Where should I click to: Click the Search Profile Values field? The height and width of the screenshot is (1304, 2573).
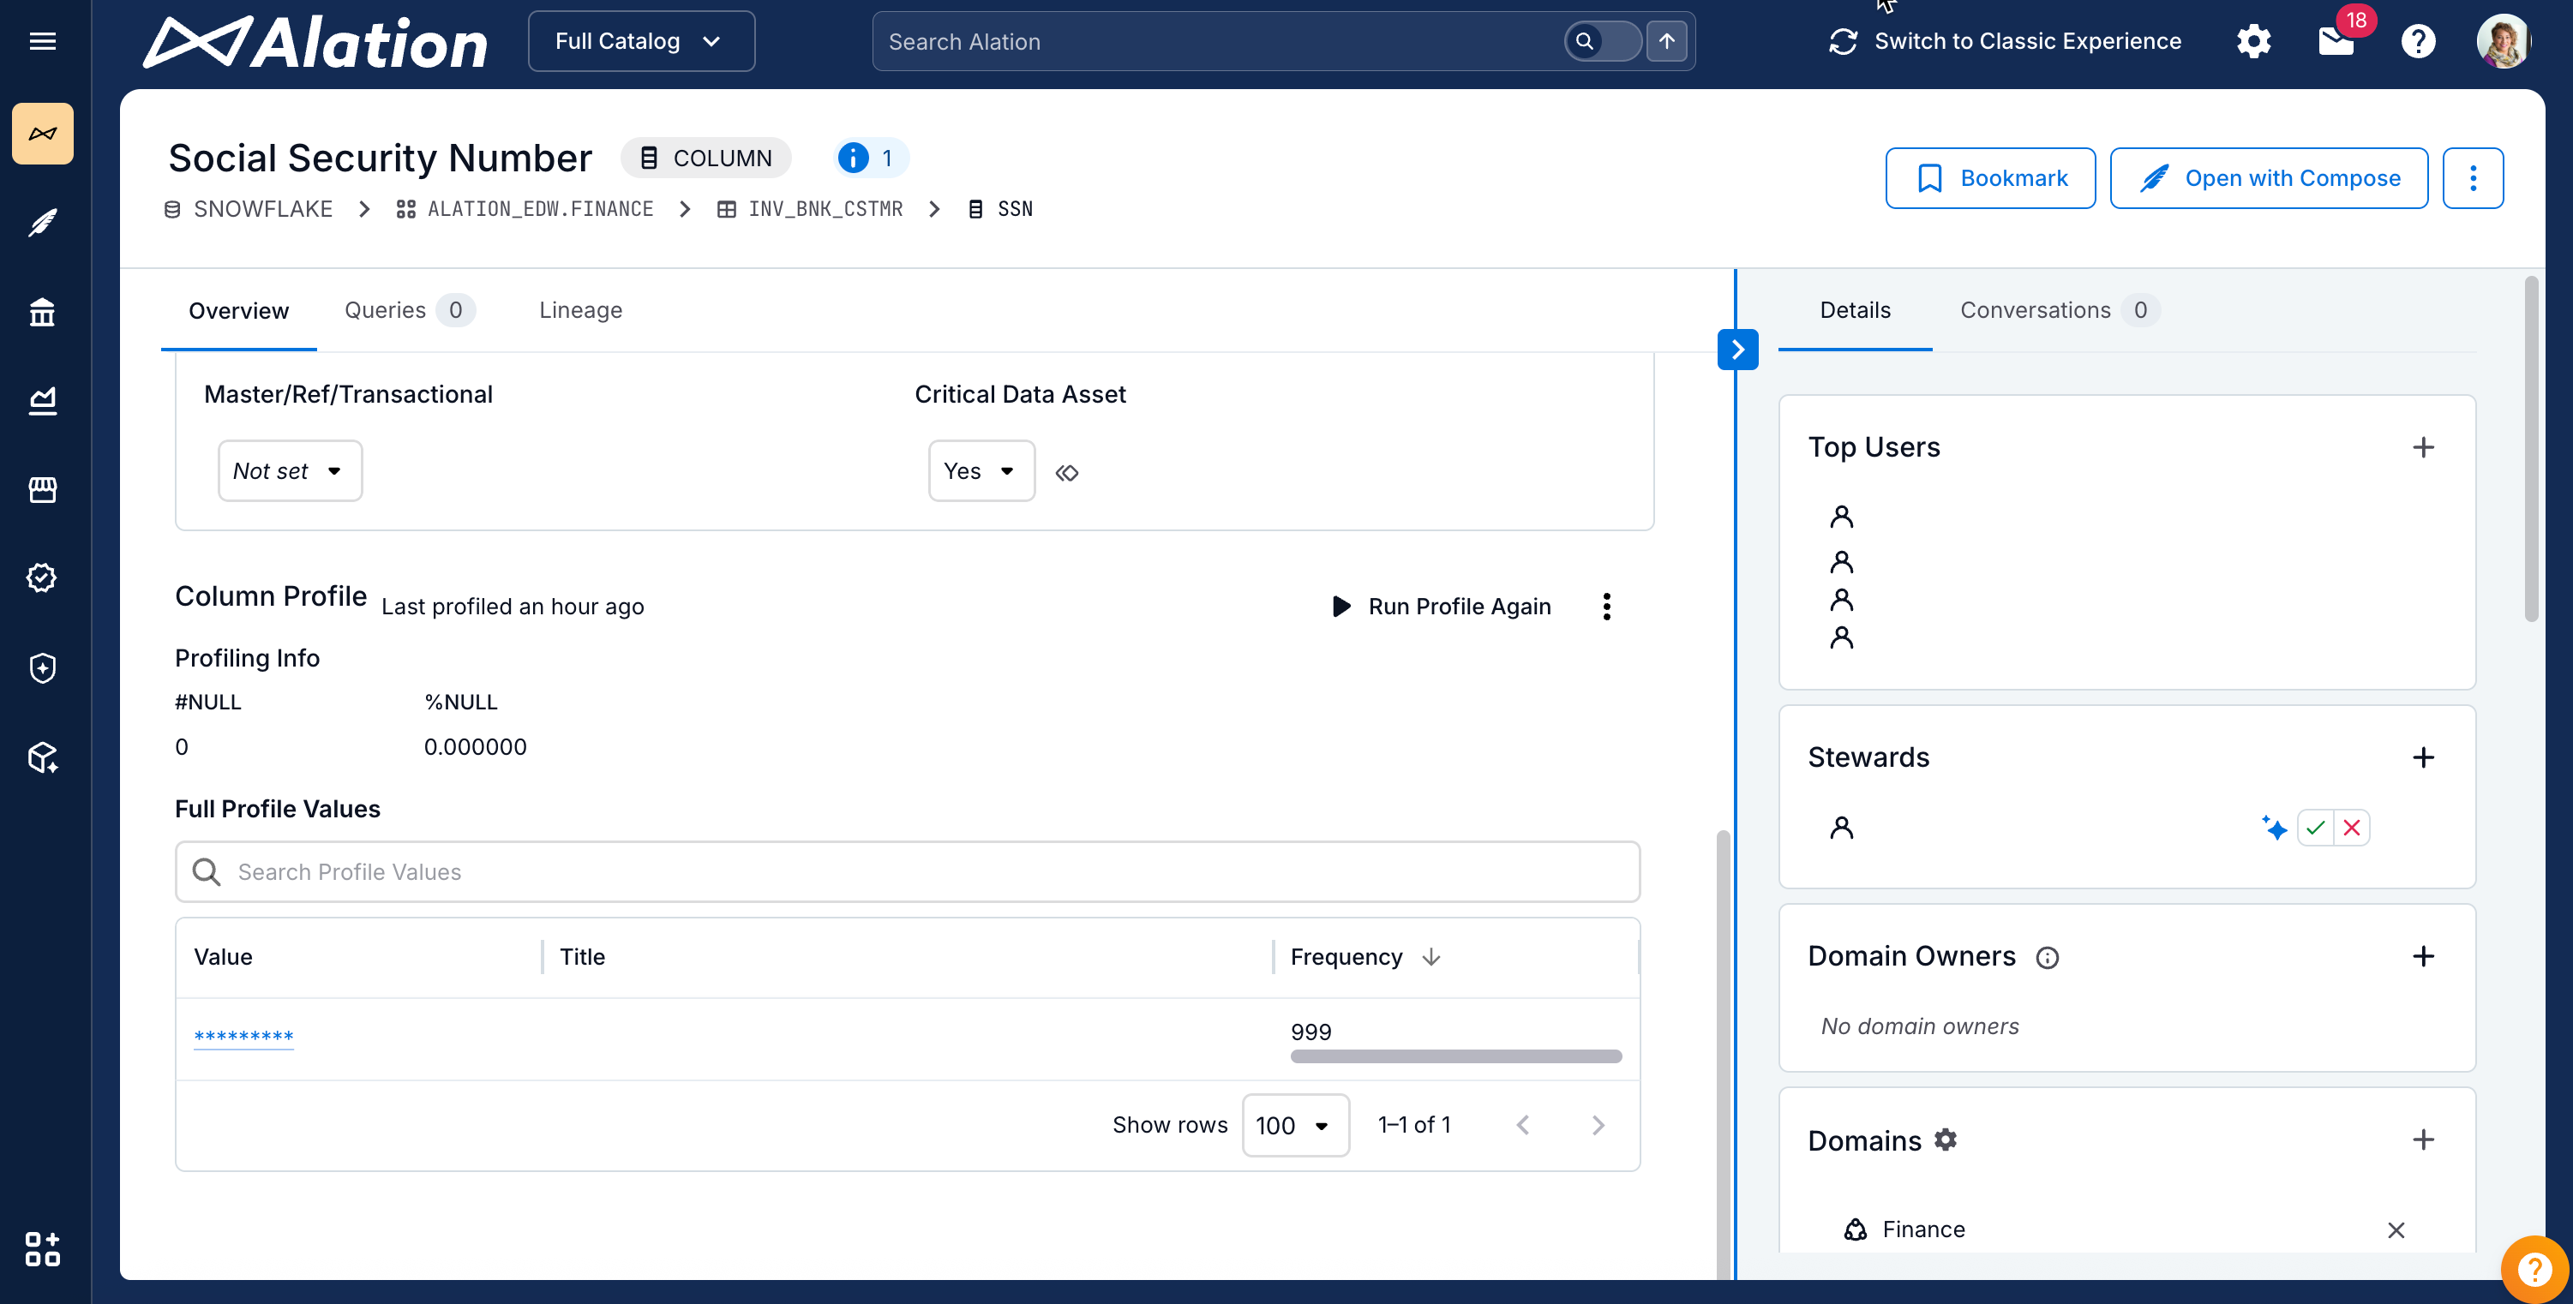tap(907, 871)
